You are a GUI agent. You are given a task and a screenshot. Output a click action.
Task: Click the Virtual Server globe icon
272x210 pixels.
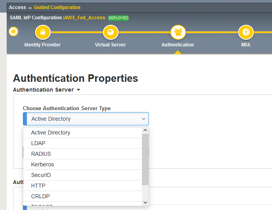(x=110, y=32)
